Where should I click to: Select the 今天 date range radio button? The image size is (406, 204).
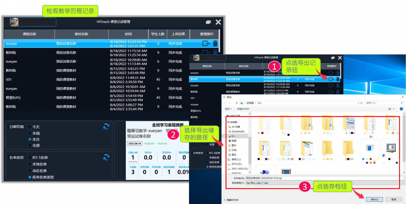[30, 127]
